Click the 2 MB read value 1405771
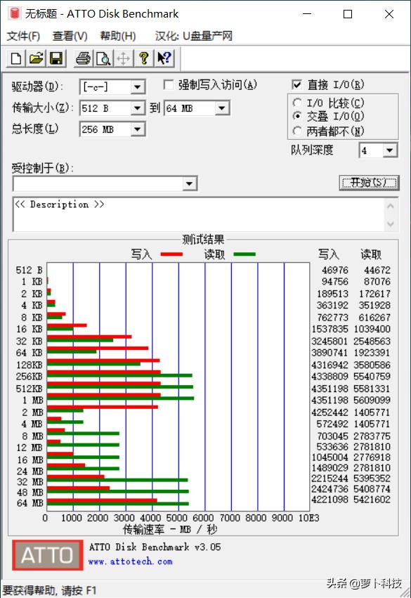This screenshot has height=598, width=411. coord(372,412)
